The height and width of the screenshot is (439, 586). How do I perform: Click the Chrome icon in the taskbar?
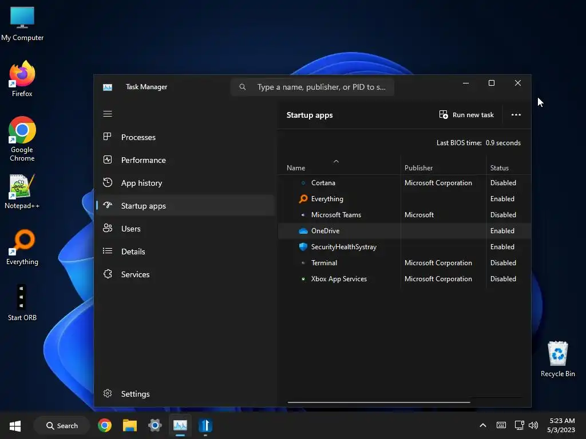[105, 425]
